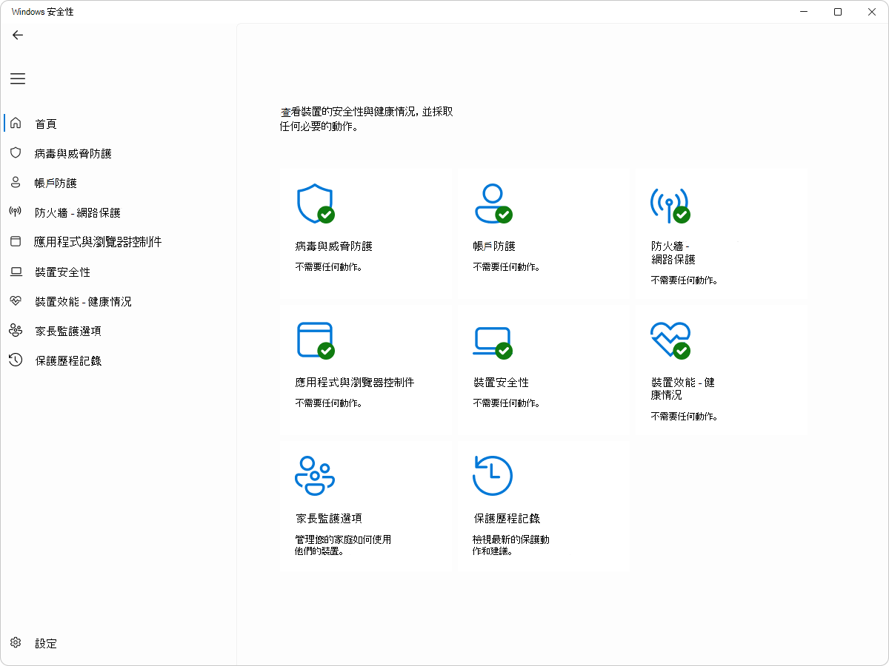Click the window icon beside 應用程式與瀏覽器控制件 in sidebar

16,242
